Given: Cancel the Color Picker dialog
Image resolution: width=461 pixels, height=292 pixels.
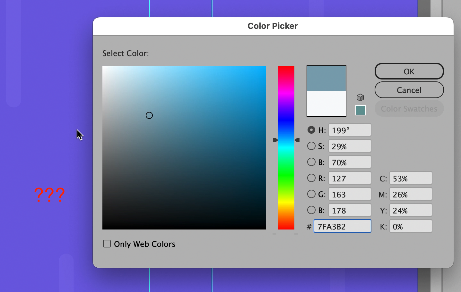Looking at the screenshot, I should 409,90.
